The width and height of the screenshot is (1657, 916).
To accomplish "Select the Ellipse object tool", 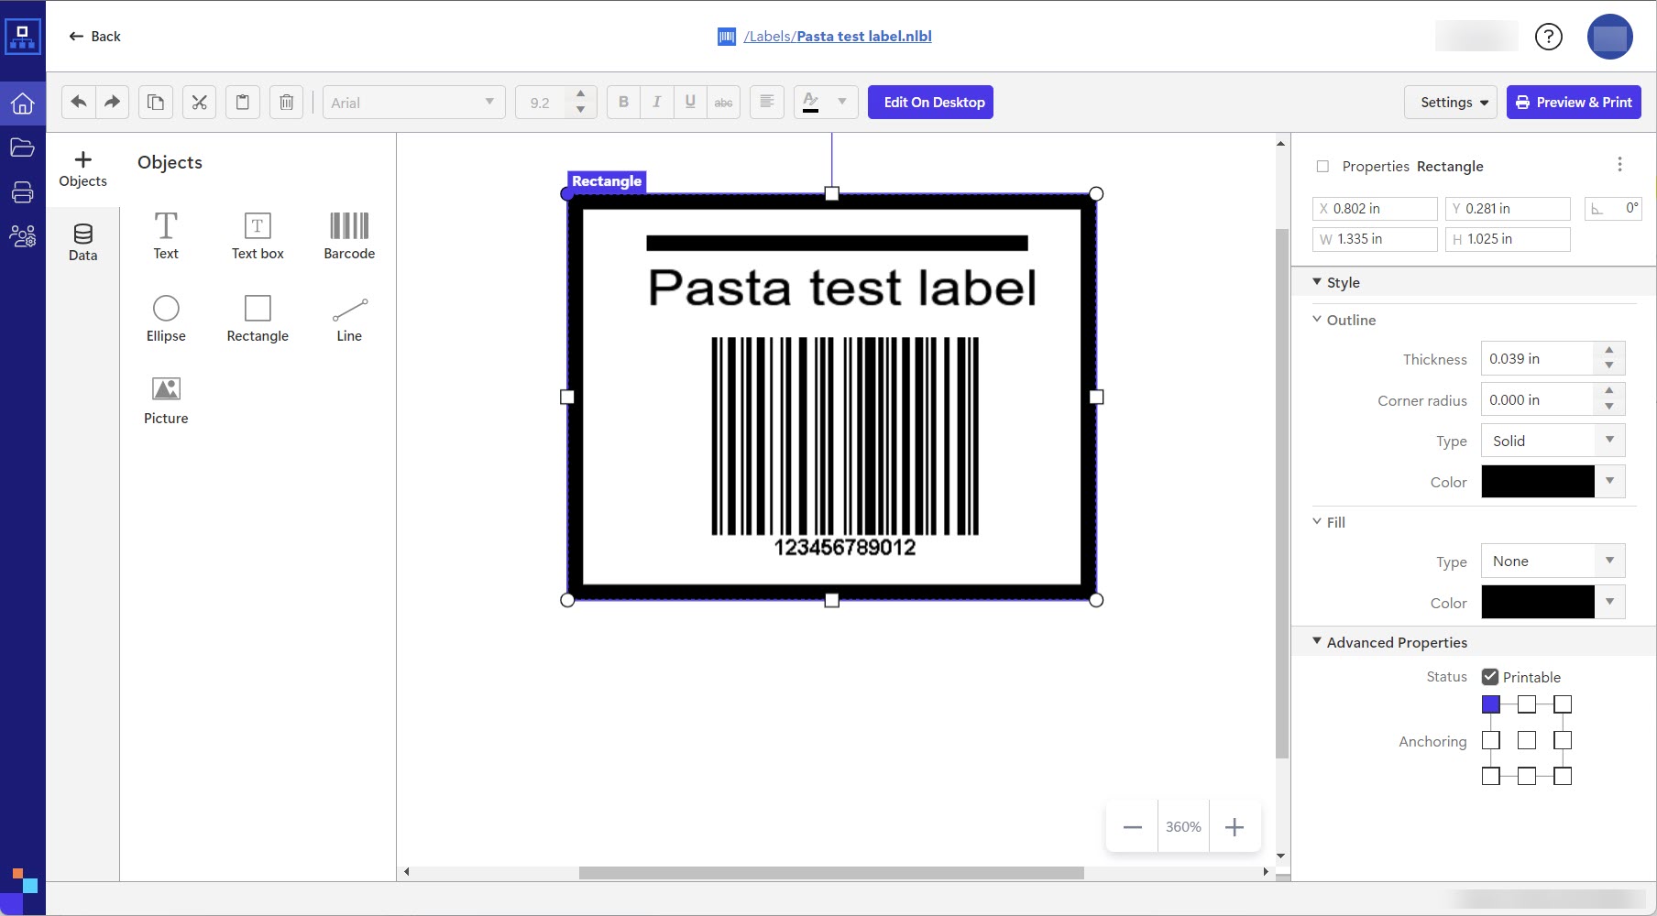I will [x=166, y=318].
